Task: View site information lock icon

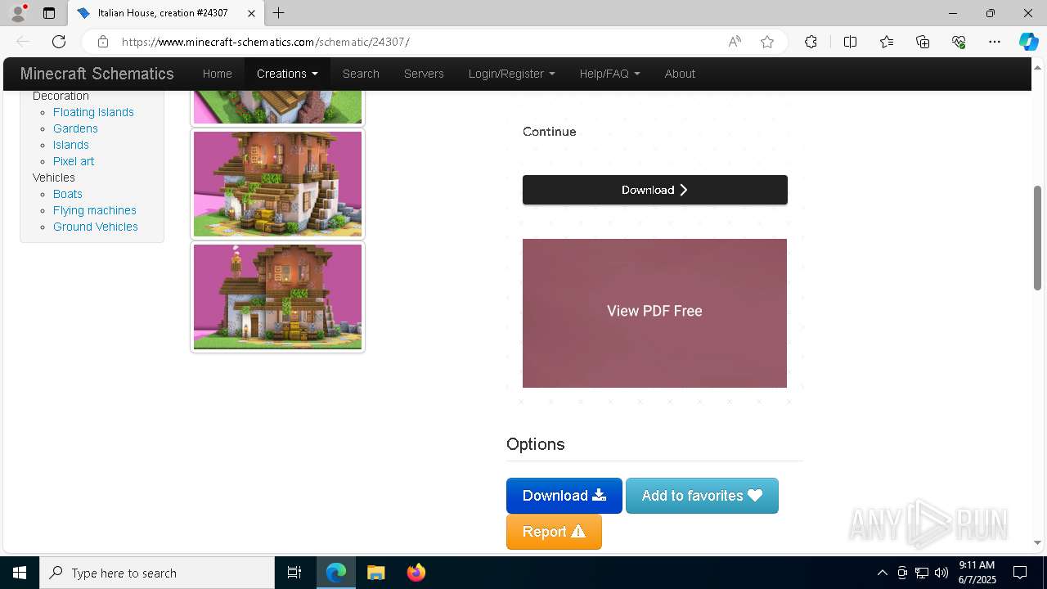Action: pos(102,42)
